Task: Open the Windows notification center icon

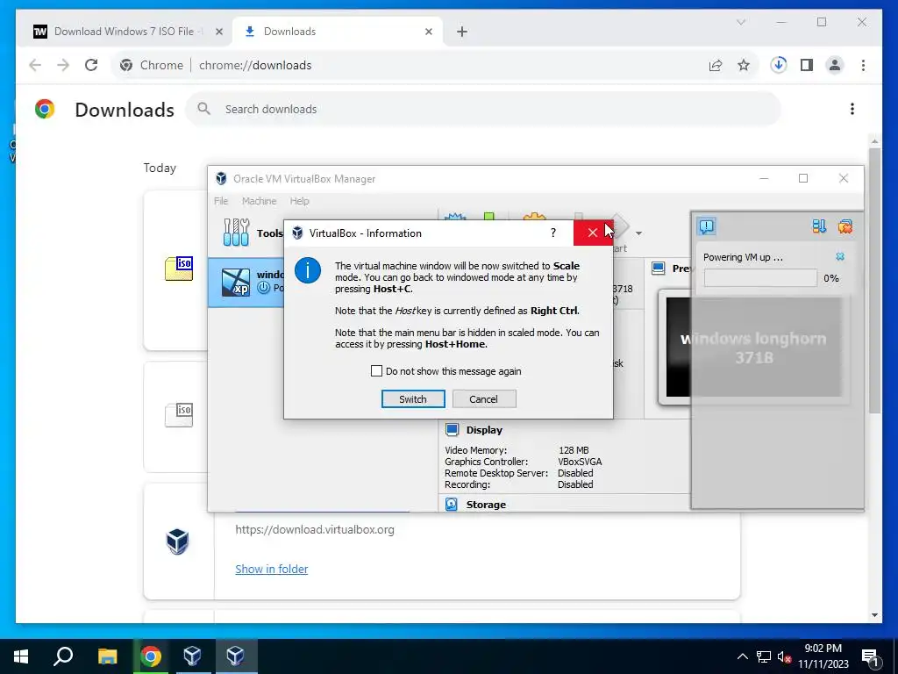Action: (x=870, y=656)
